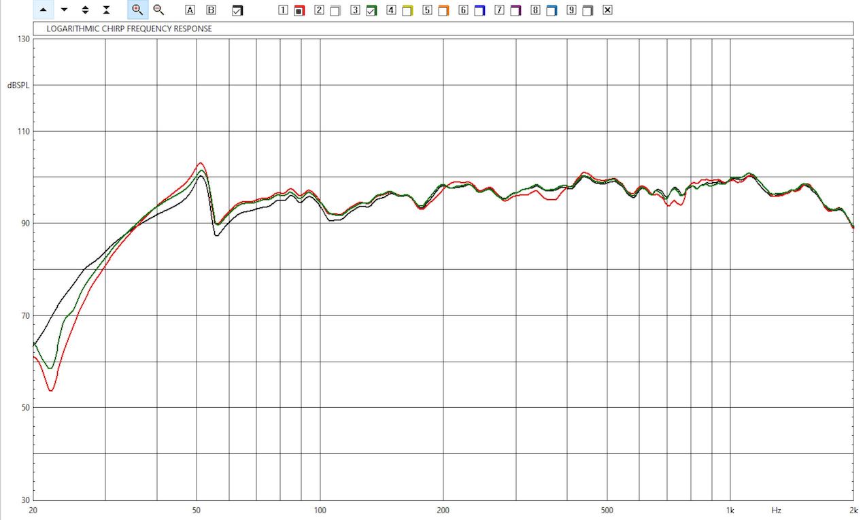Select curve number 9 button
Screen dimensions: 865x520
click(x=571, y=10)
